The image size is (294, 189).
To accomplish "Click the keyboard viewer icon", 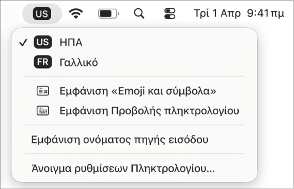I will click(43, 111).
